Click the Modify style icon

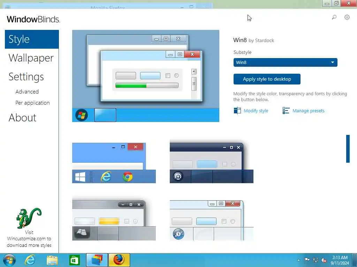[237, 111]
